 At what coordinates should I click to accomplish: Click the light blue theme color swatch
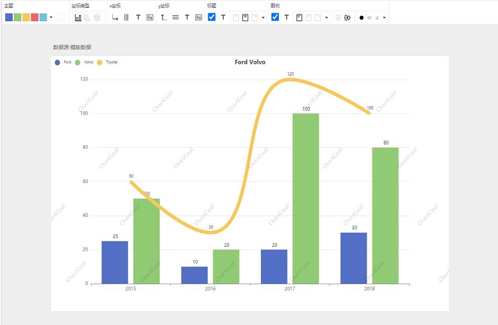43,17
